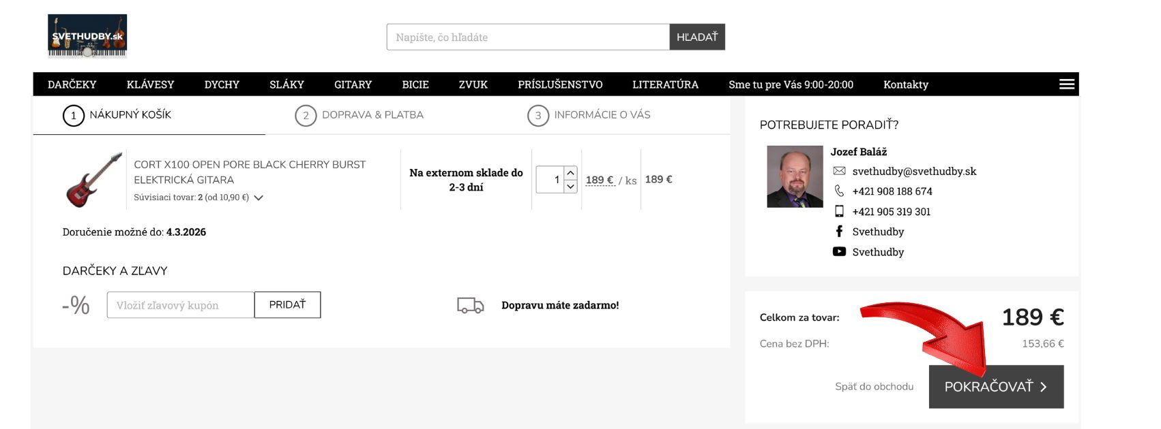1161x429 pixels.
Task: Go to DOPRAVA & PLATBA step
Action: (x=372, y=114)
